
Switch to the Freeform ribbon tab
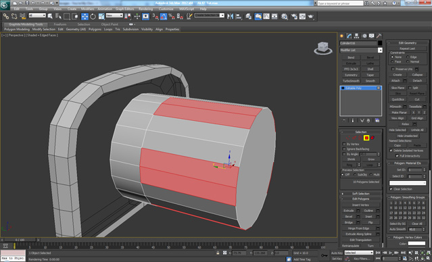tap(60, 24)
